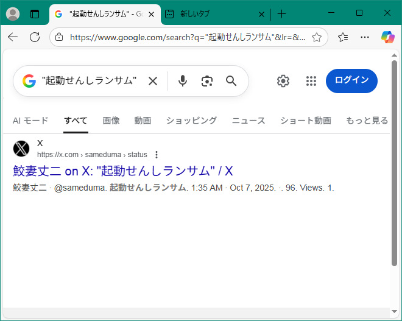Click the scroll up arrow
This screenshot has width=402, height=321.
(394, 55)
